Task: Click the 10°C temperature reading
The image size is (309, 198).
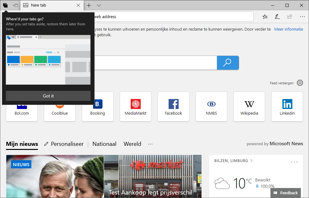Action: coord(242,183)
